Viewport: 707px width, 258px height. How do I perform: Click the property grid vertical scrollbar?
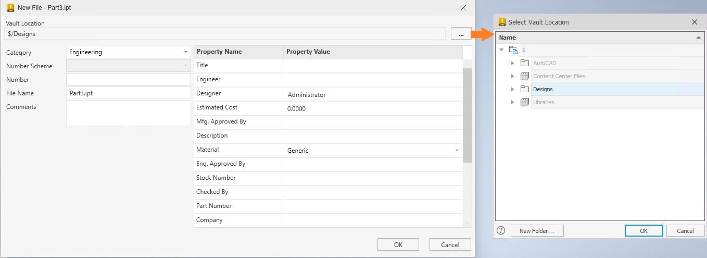point(467,115)
